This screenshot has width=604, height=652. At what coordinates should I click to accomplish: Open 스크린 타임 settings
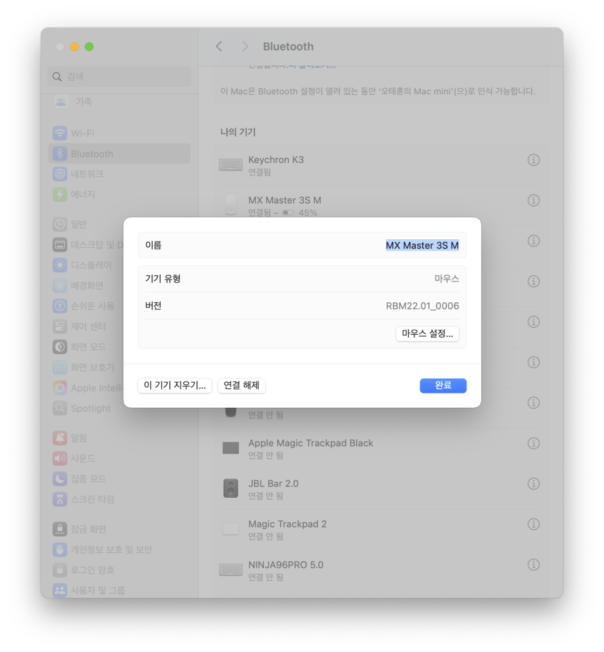pyautogui.click(x=119, y=498)
